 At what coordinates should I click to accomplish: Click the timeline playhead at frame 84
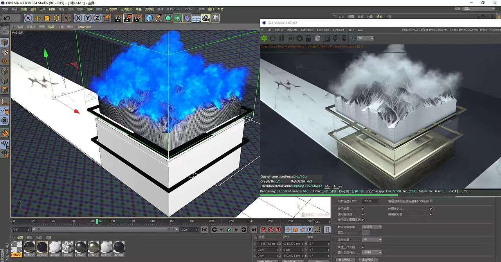[x=97, y=221]
